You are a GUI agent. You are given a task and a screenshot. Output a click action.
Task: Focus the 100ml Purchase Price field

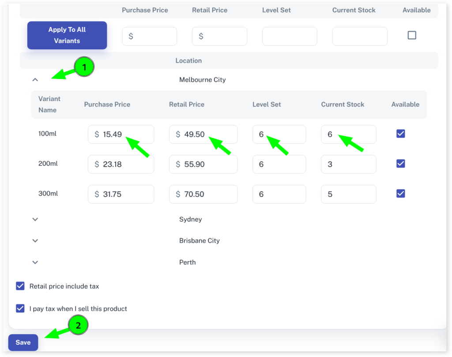pos(126,134)
